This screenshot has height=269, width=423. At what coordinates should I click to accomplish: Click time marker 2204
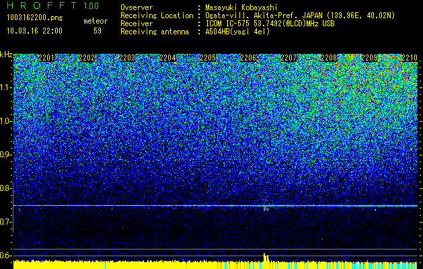[x=167, y=58]
